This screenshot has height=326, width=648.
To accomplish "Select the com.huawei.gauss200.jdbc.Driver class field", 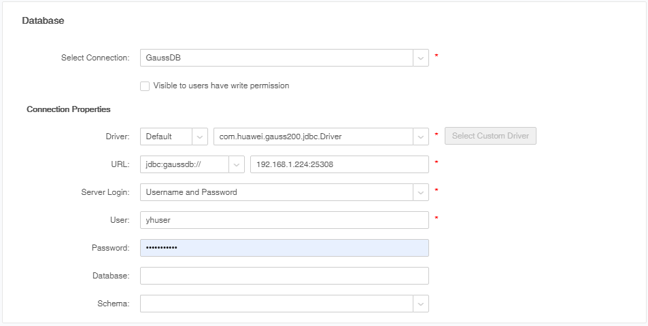I will [313, 137].
